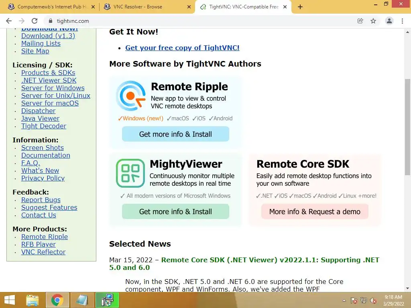Image resolution: width=411 pixels, height=308 pixels.
Task: Click the browser forward arrow
Action: 22,21
